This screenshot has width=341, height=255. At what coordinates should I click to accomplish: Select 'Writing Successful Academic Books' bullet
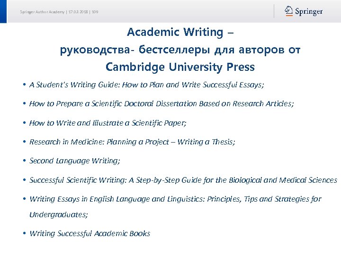(x=90, y=234)
